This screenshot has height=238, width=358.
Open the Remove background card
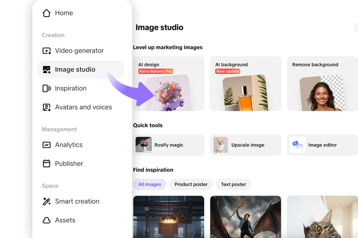[x=322, y=84]
